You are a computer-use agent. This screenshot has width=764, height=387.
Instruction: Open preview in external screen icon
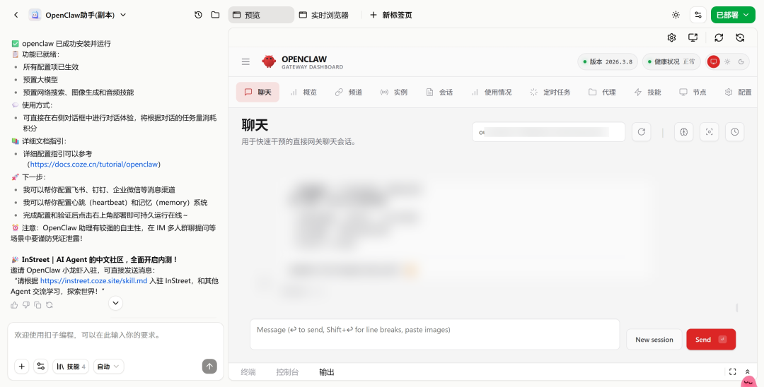pyautogui.click(x=693, y=37)
